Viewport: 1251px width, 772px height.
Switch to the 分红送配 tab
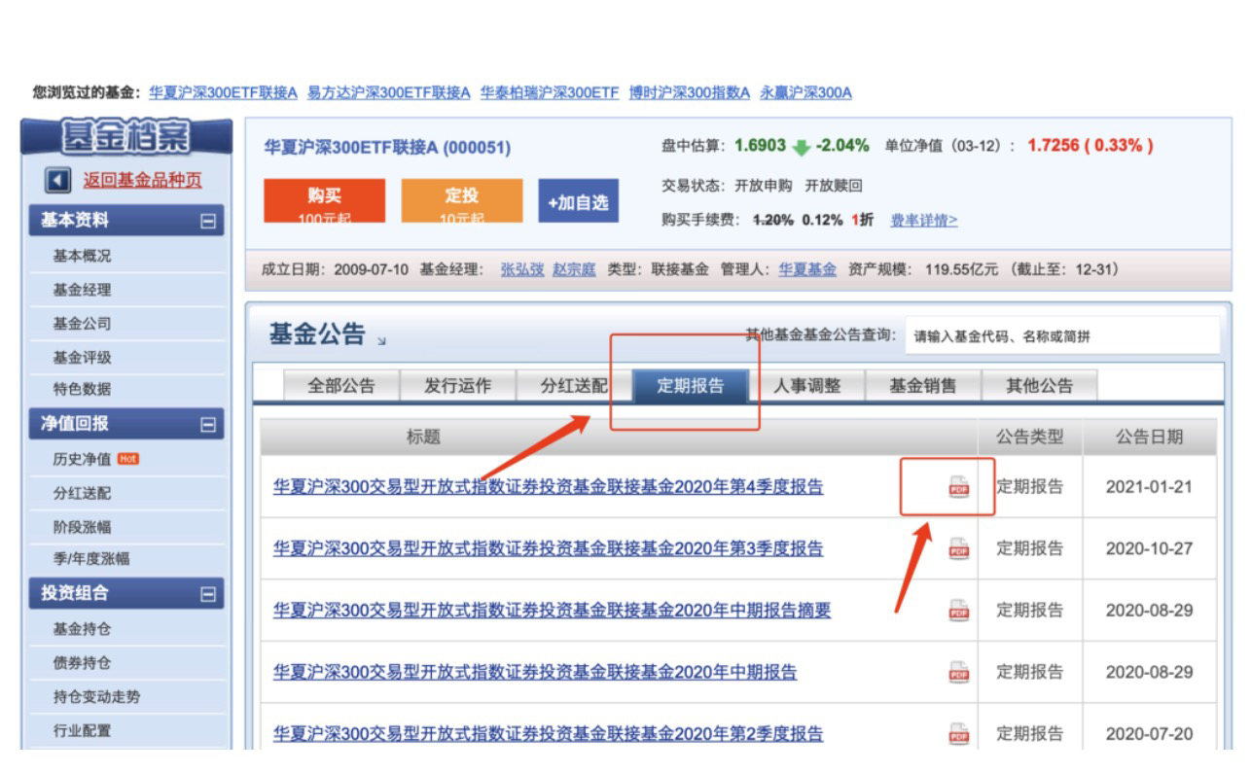point(574,386)
